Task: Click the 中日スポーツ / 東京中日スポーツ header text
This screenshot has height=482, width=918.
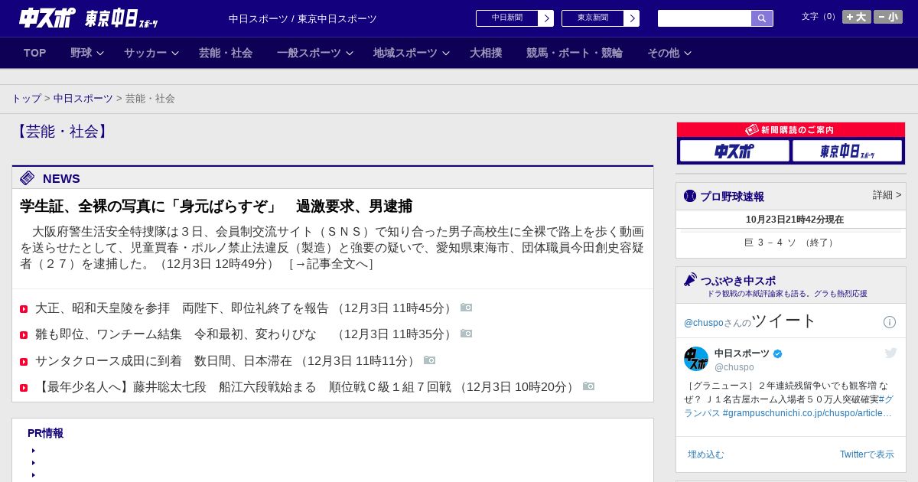Action: click(x=303, y=18)
